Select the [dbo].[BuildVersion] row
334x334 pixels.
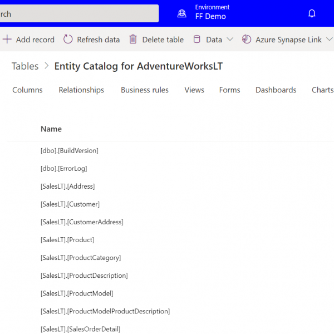70,151
